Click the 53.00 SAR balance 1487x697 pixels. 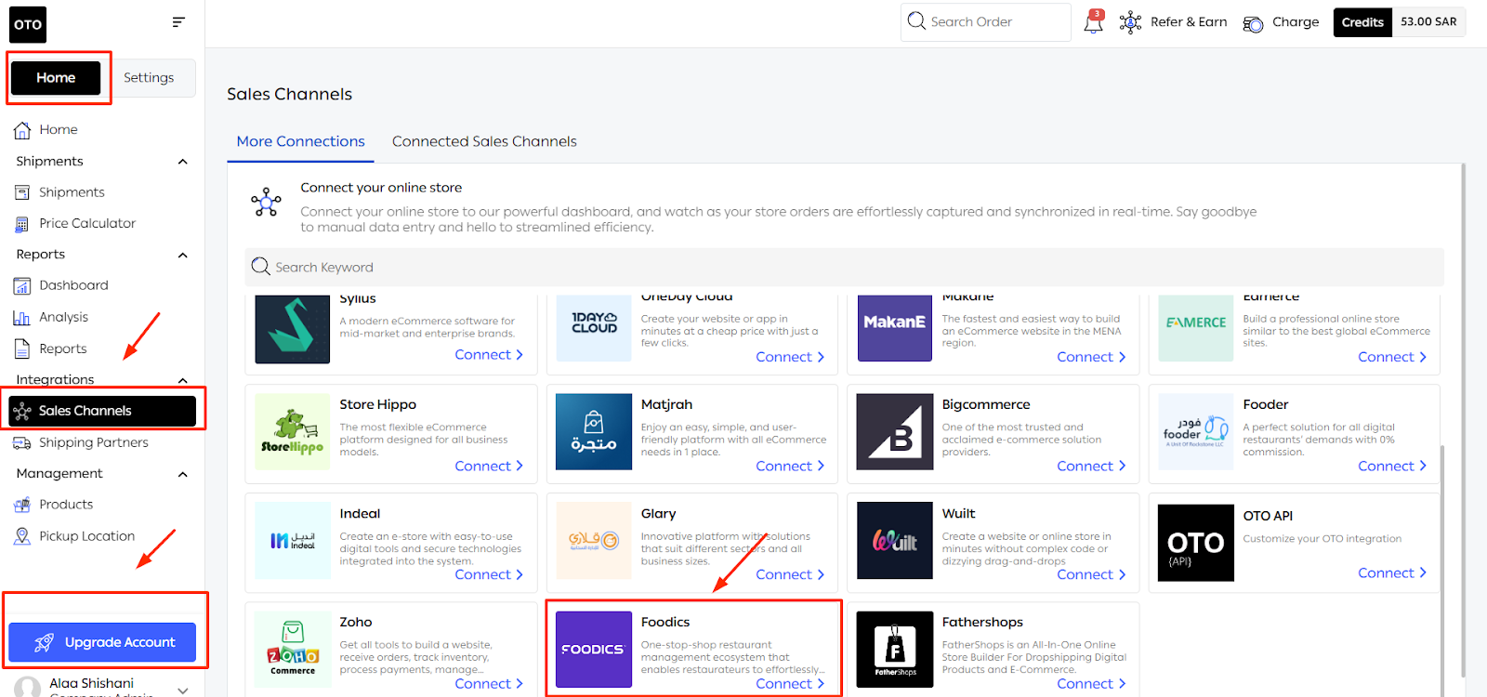point(1428,22)
